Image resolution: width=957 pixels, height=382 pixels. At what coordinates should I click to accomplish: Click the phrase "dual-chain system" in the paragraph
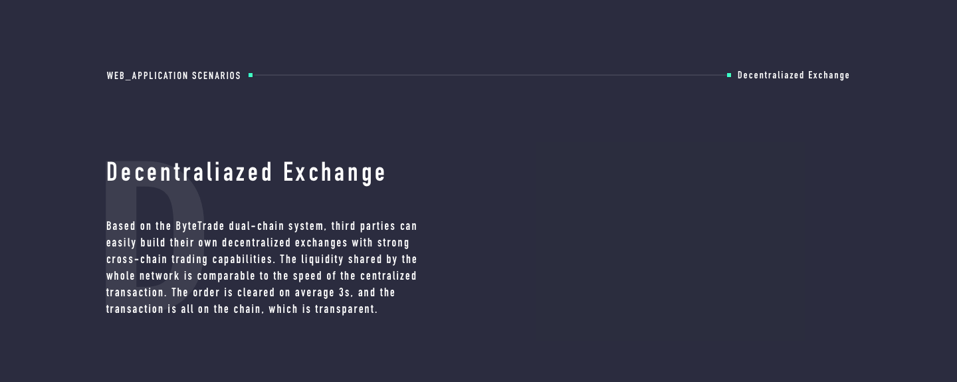pos(278,226)
